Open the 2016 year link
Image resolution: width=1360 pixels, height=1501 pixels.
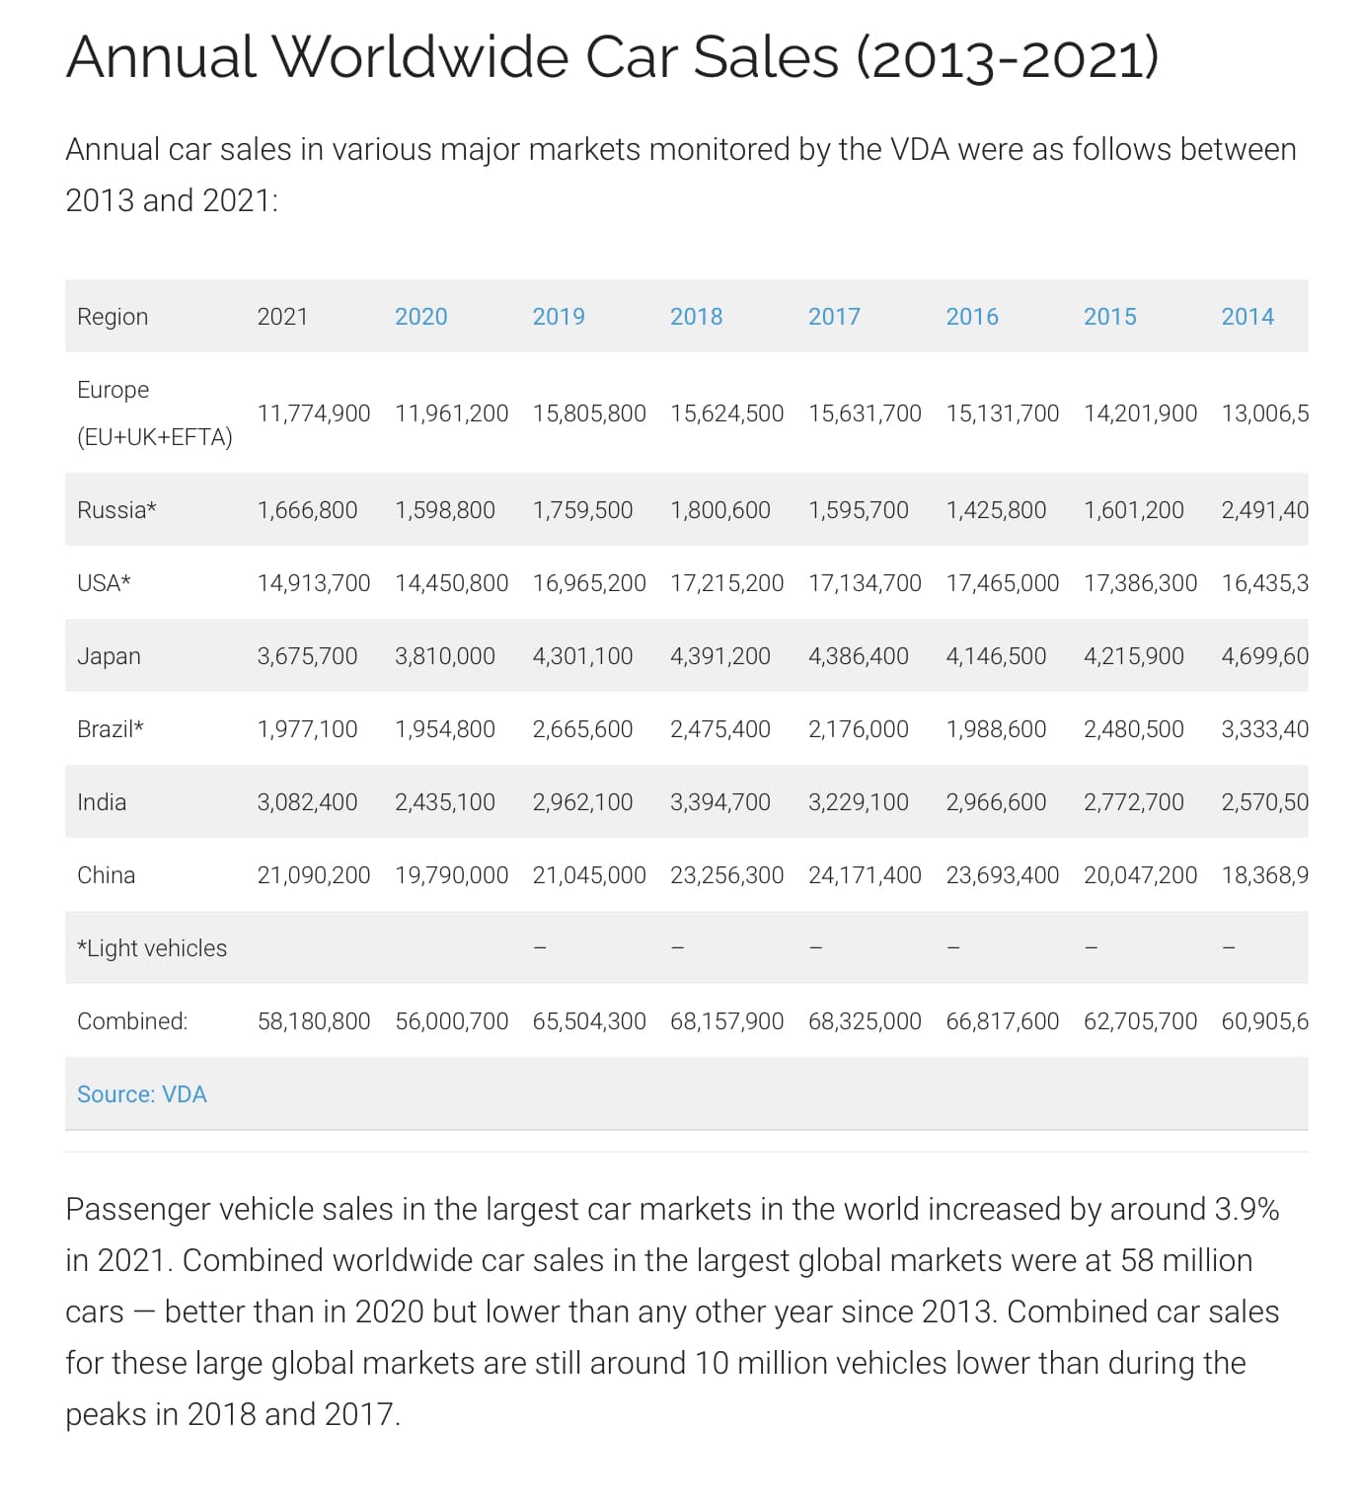[972, 317]
